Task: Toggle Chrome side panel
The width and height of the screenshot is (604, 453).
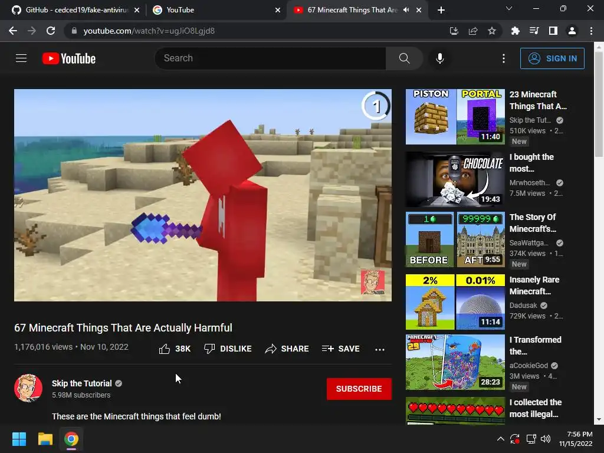Action: (x=553, y=31)
